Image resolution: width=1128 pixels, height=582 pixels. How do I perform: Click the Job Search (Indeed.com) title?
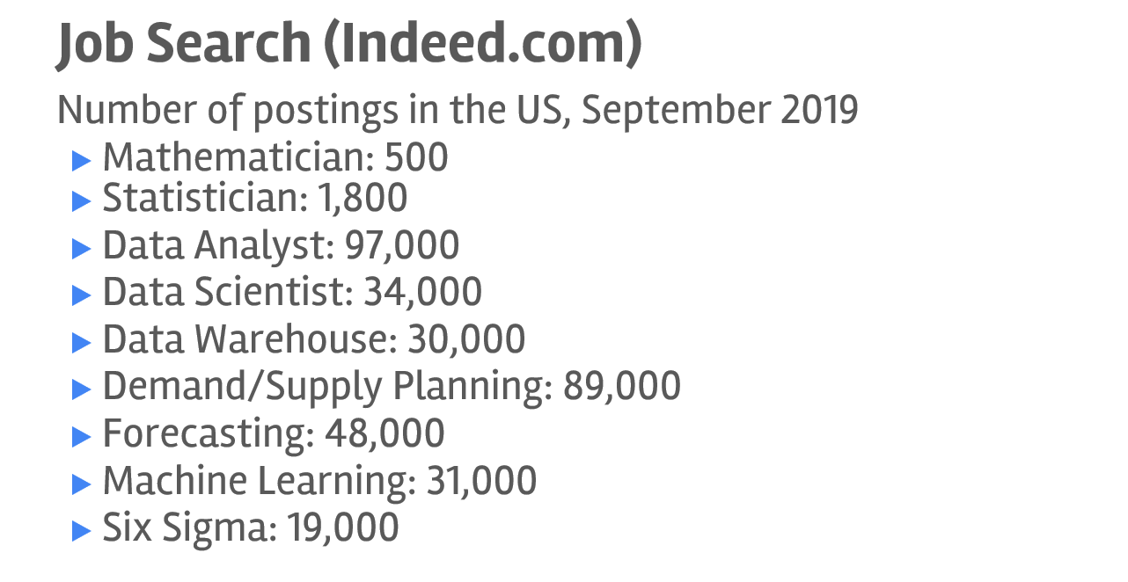coord(349,44)
